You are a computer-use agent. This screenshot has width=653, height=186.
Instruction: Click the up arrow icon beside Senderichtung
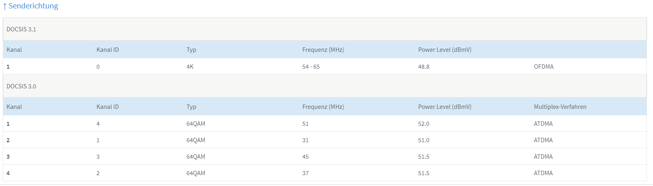coord(5,6)
